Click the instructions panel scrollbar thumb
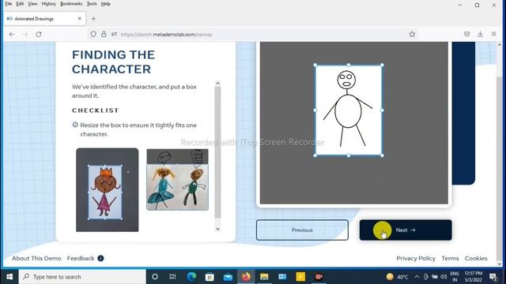The height and width of the screenshot is (284, 506). point(217,152)
